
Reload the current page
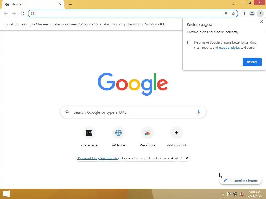click(x=22, y=13)
